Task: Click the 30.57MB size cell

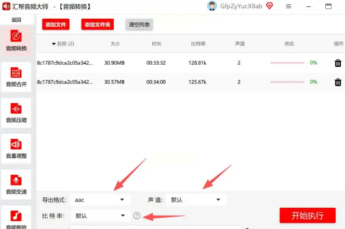Action: click(x=114, y=82)
